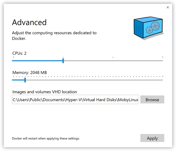
Task: Click into the VHD location path field
Action: [x=75, y=100]
